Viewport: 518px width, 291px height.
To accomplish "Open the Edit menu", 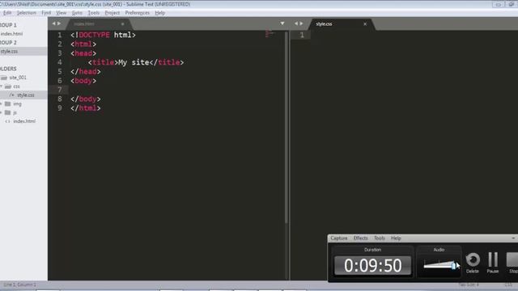I will click(x=7, y=13).
